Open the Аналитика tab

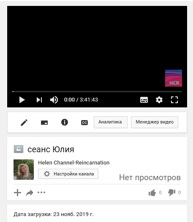click(111, 122)
